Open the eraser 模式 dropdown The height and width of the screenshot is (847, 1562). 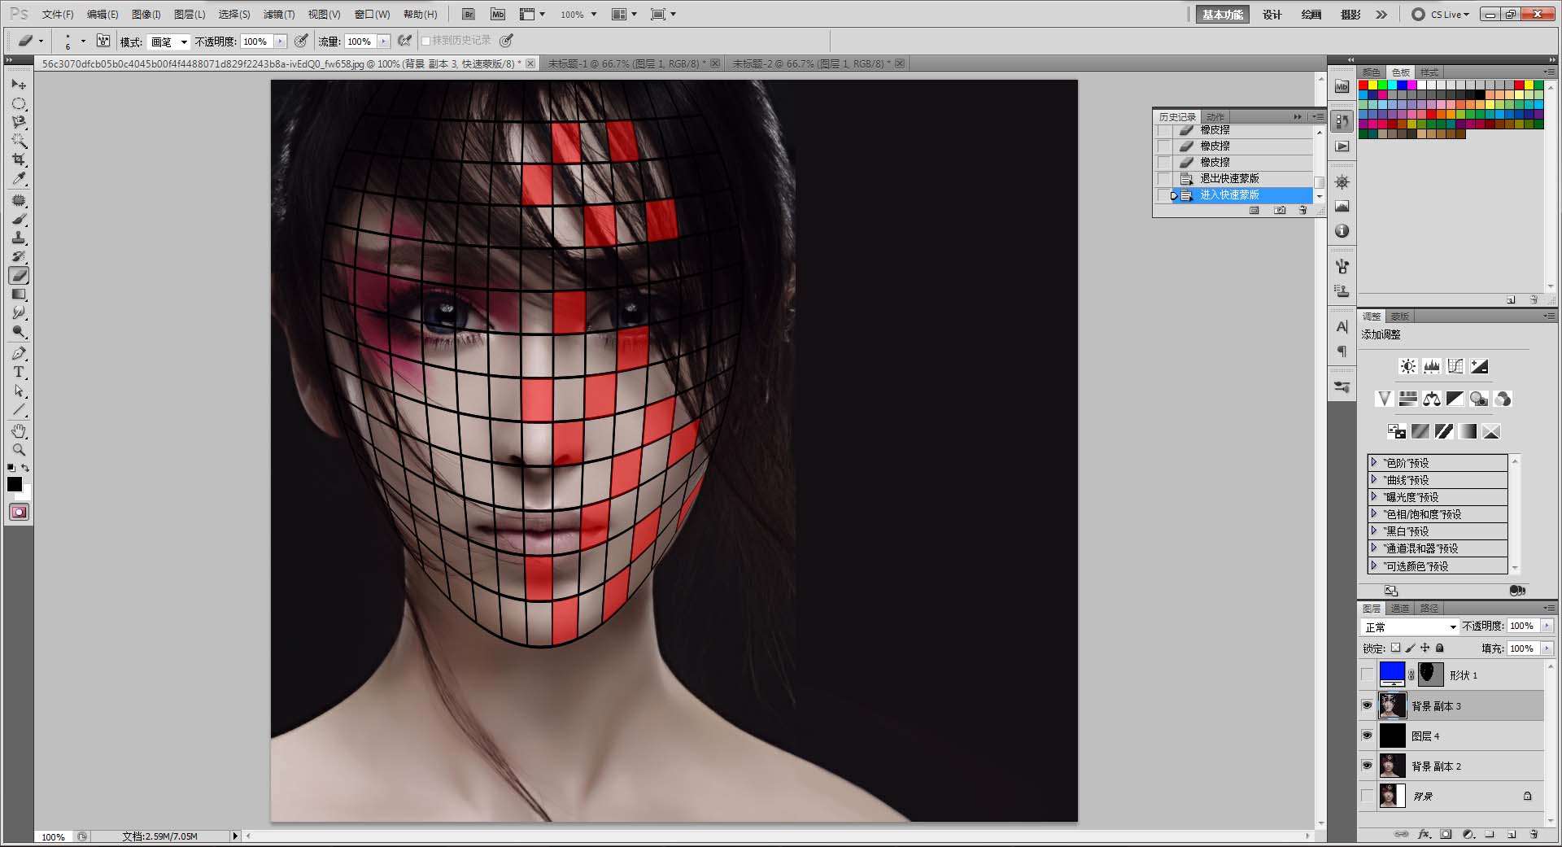[x=169, y=41]
